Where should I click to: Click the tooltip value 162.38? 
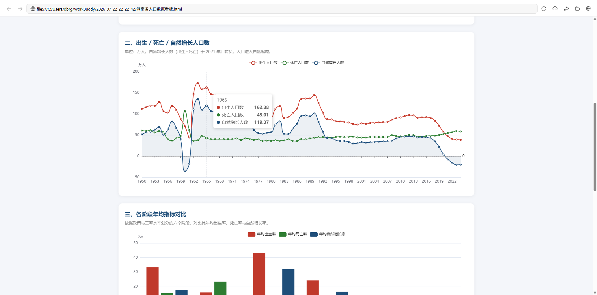[261, 107]
